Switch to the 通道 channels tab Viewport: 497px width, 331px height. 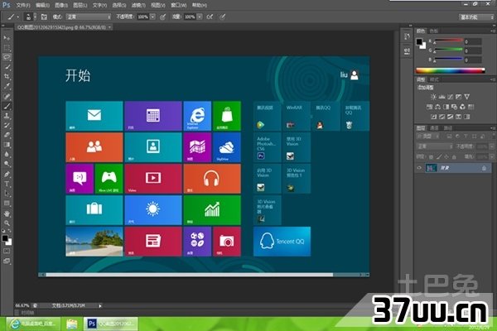tap(434, 128)
